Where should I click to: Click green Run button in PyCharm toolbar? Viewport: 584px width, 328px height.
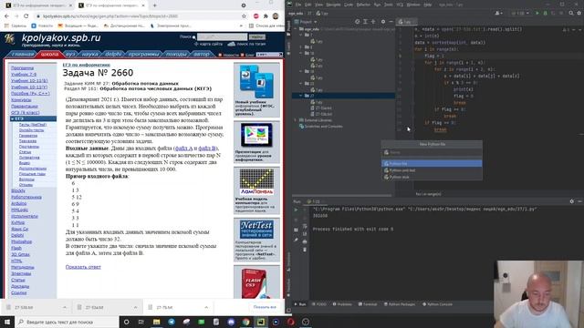click(x=537, y=13)
